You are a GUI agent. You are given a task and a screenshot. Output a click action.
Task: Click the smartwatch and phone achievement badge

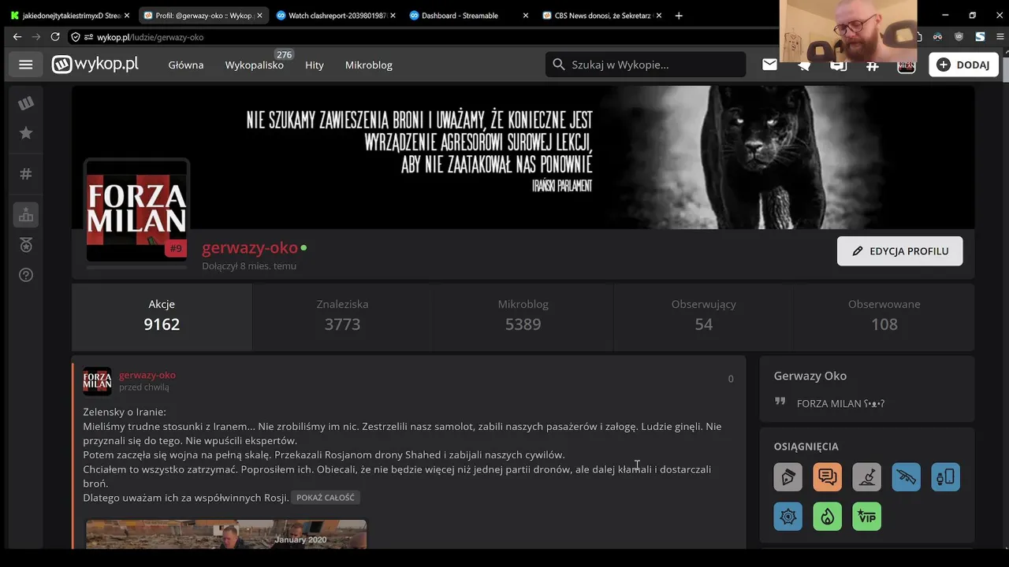coord(945,477)
